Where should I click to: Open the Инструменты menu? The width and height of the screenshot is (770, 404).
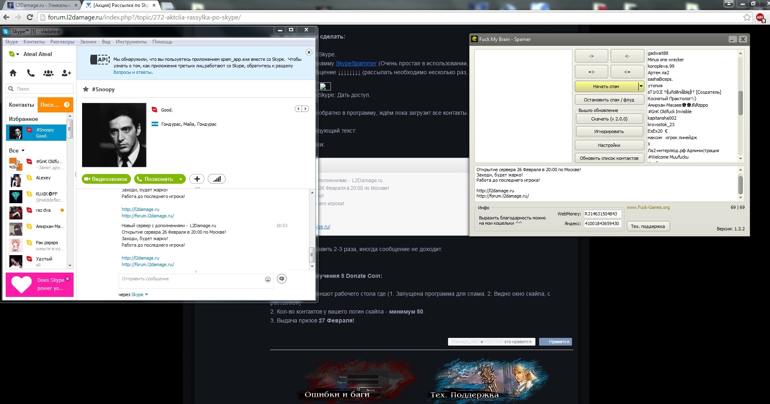tap(131, 42)
